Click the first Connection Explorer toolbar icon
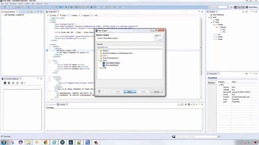Viewport: 259px width, 145px height. [x=5, y=83]
